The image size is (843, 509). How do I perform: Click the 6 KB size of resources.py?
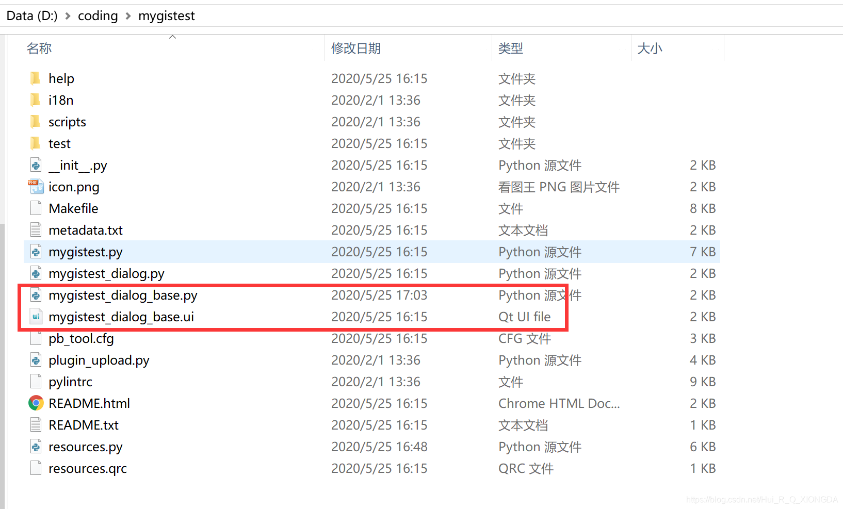(x=703, y=447)
